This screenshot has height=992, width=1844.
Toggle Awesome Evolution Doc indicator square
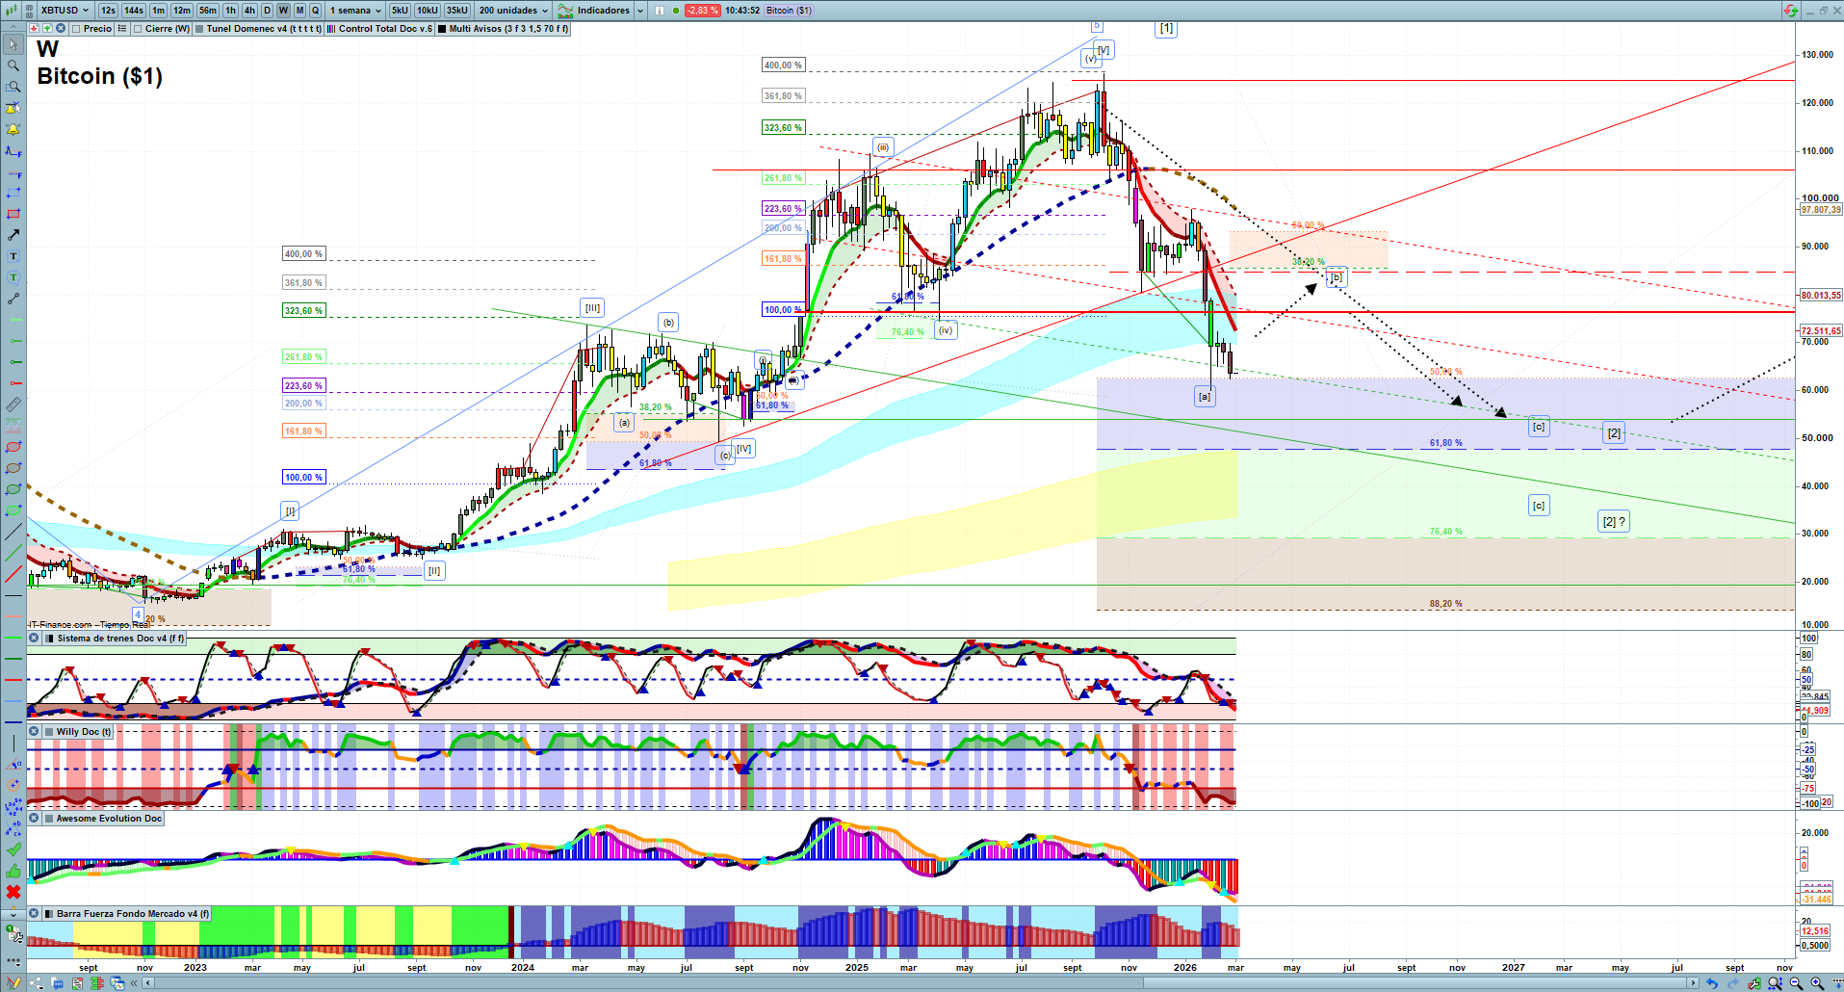[49, 819]
